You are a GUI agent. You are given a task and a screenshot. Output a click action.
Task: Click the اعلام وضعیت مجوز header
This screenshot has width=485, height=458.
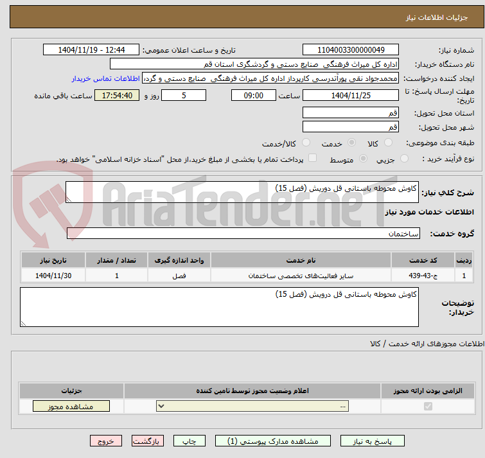pyautogui.click(x=252, y=391)
